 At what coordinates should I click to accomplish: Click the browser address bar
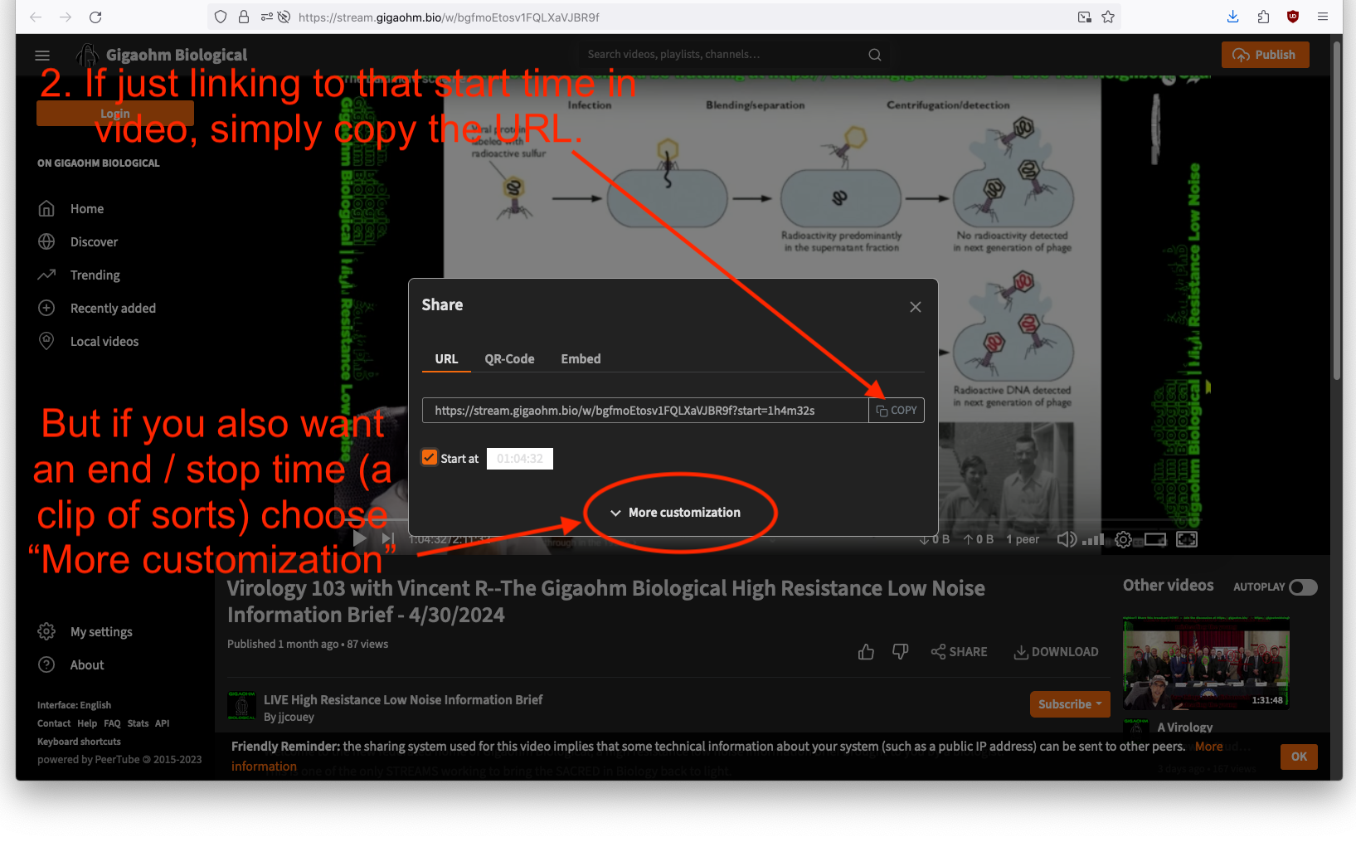click(x=663, y=17)
